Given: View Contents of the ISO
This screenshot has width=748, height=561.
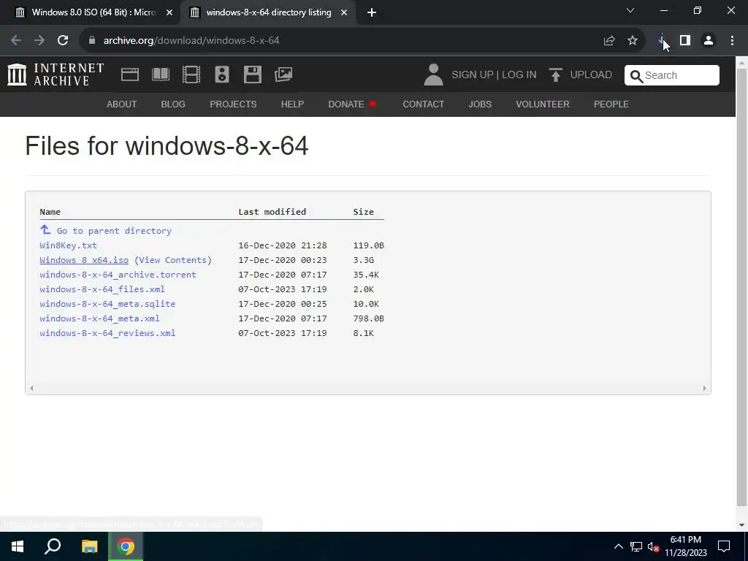Looking at the screenshot, I should tap(173, 260).
